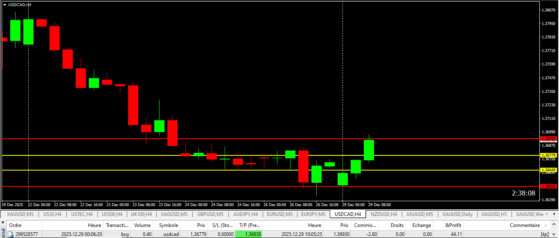Image resolution: width=559 pixels, height=238 pixels.
Task: Click 1.37470 on the price axis
Action: pos(548,78)
